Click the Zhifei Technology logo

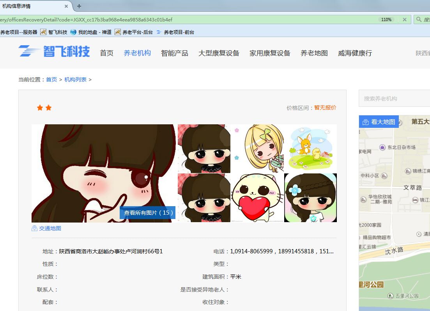tap(54, 51)
